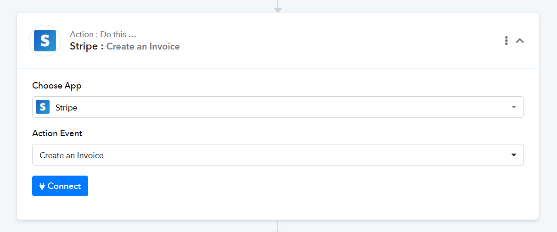Select the Choose App field showing Stripe
Viewport: 557px width, 232px height.
click(278, 107)
